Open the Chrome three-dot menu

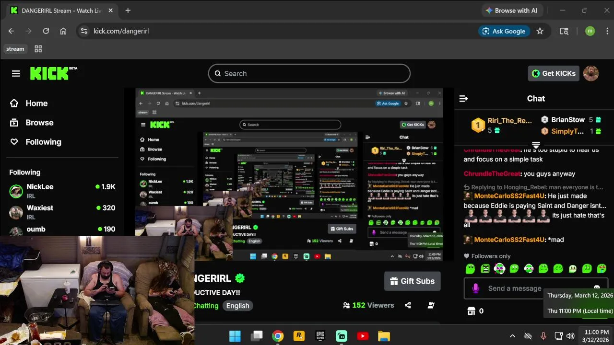[607, 31]
